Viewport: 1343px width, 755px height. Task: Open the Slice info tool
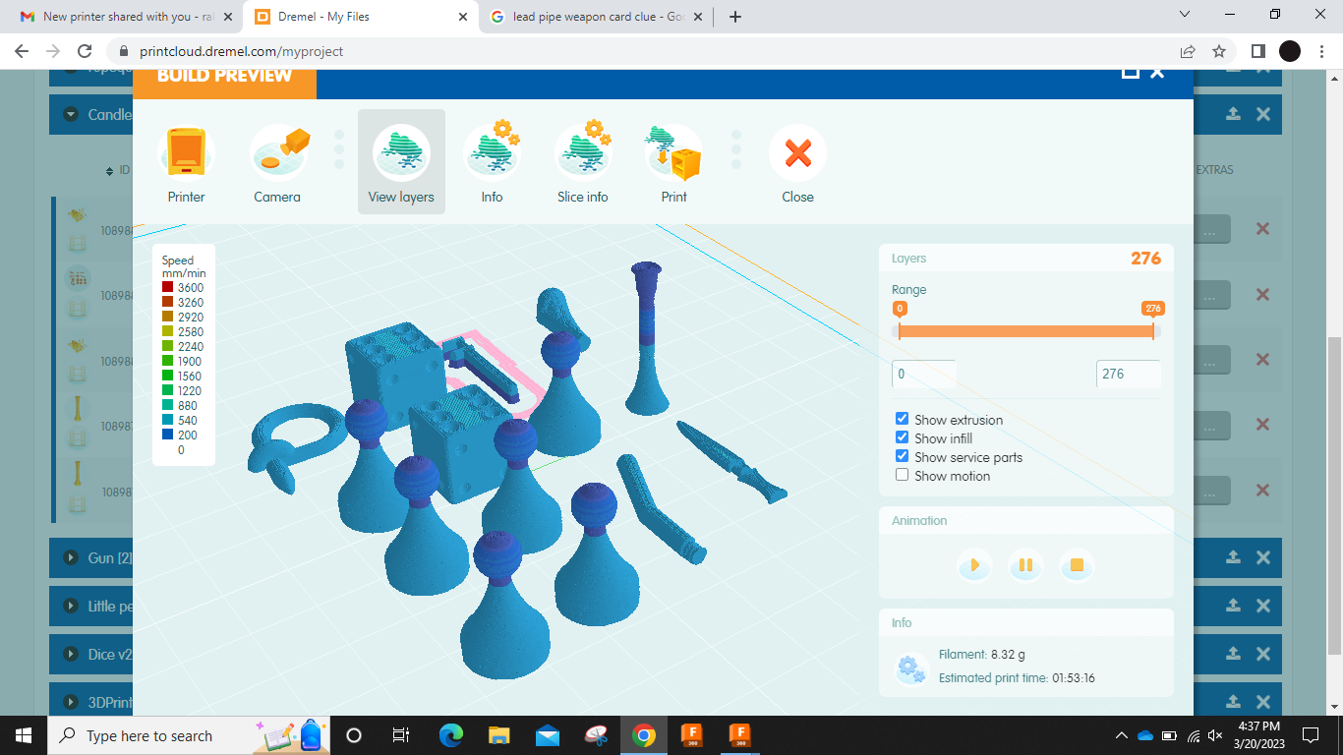coord(583,162)
